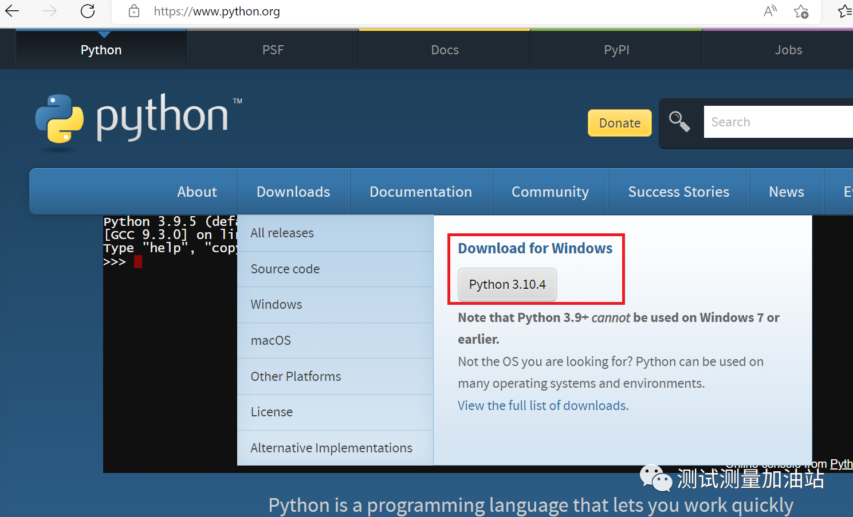Click the site lock icon in address bar

pyautogui.click(x=134, y=11)
